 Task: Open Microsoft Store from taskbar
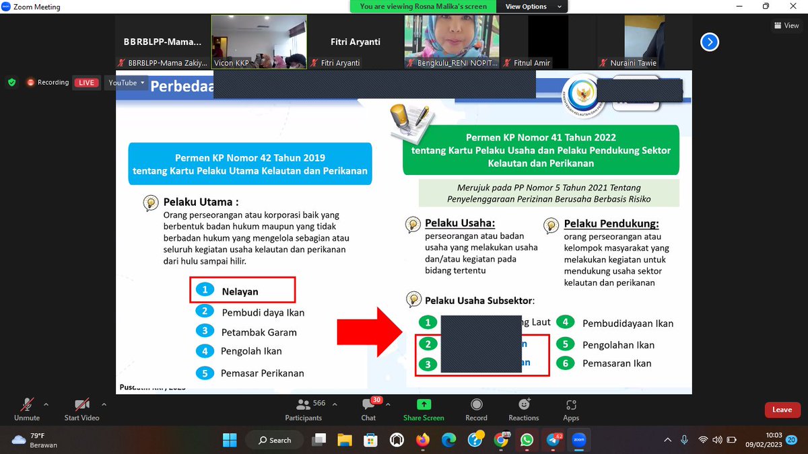(x=370, y=440)
